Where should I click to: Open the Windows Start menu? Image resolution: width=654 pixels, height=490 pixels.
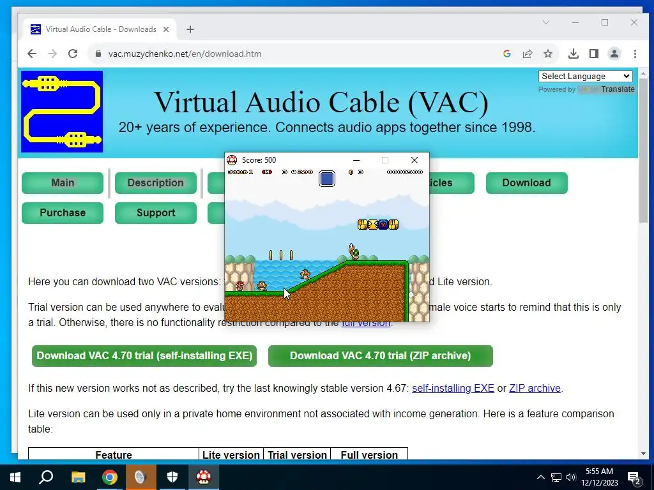tap(15, 477)
